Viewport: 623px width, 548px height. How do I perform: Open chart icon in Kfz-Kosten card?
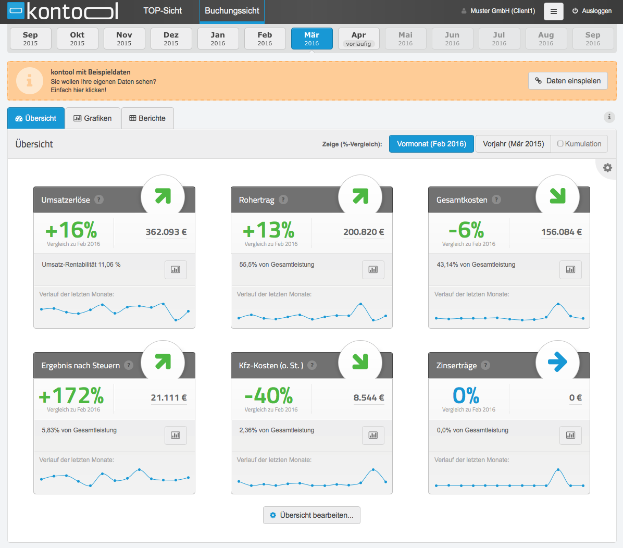pyautogui.click(x=373, y=435)
